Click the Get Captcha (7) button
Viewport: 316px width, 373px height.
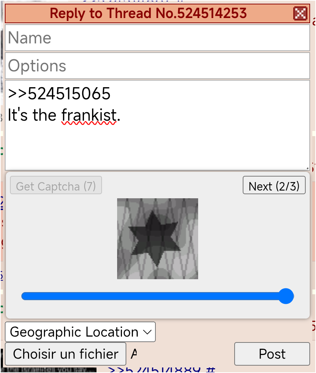[x=56, y=185]
